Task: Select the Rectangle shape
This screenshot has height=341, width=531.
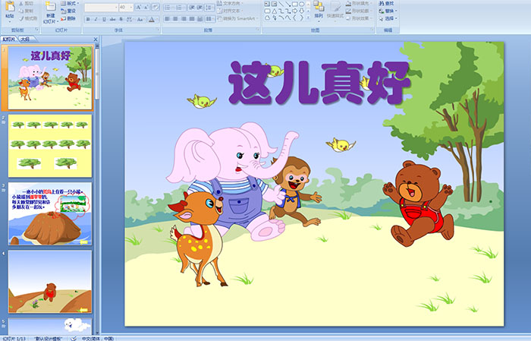Action: click(294, 4)
